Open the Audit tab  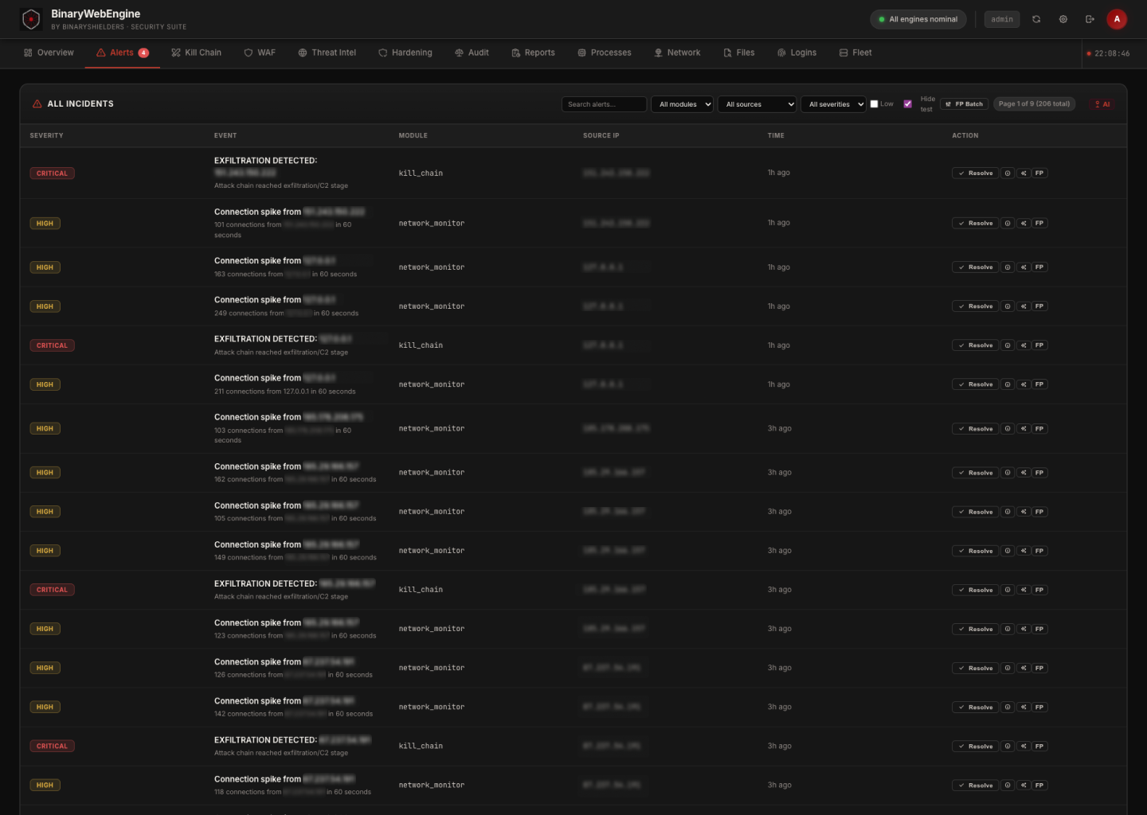coord(472,53)
